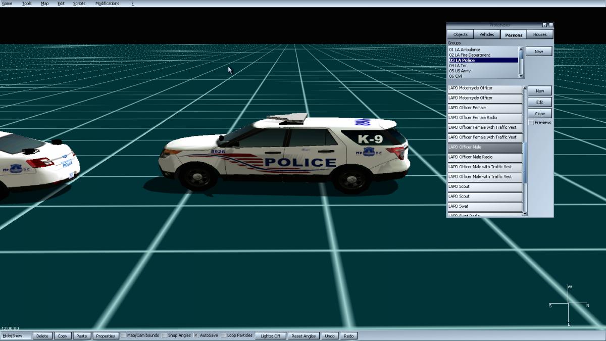Screen dimensions: 606x341
Task: Tick the Previews checkbox
Action: (x=531, y=123)
